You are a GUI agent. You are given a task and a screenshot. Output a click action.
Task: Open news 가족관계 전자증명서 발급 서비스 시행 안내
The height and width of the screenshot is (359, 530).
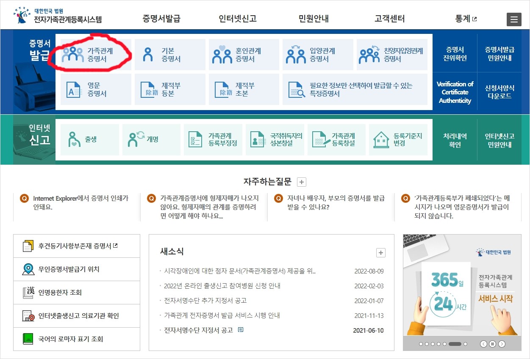coord(222,315)
